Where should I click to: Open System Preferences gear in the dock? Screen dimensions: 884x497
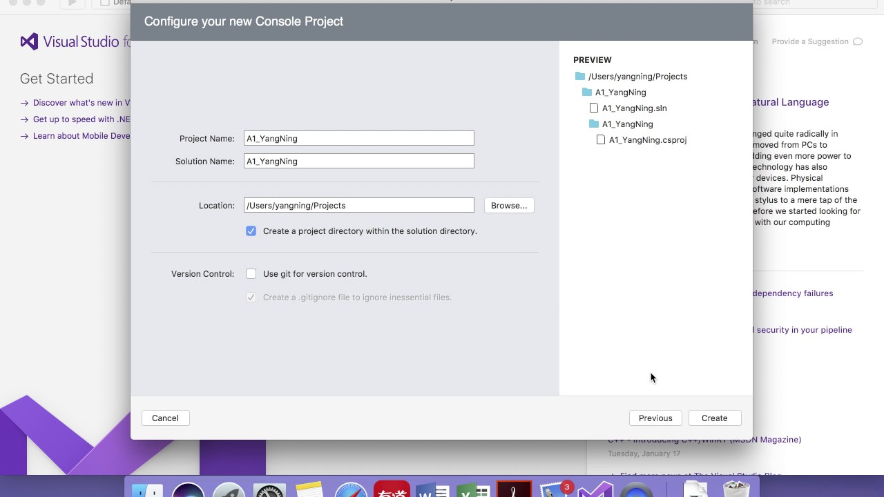[x=269, y=489]
